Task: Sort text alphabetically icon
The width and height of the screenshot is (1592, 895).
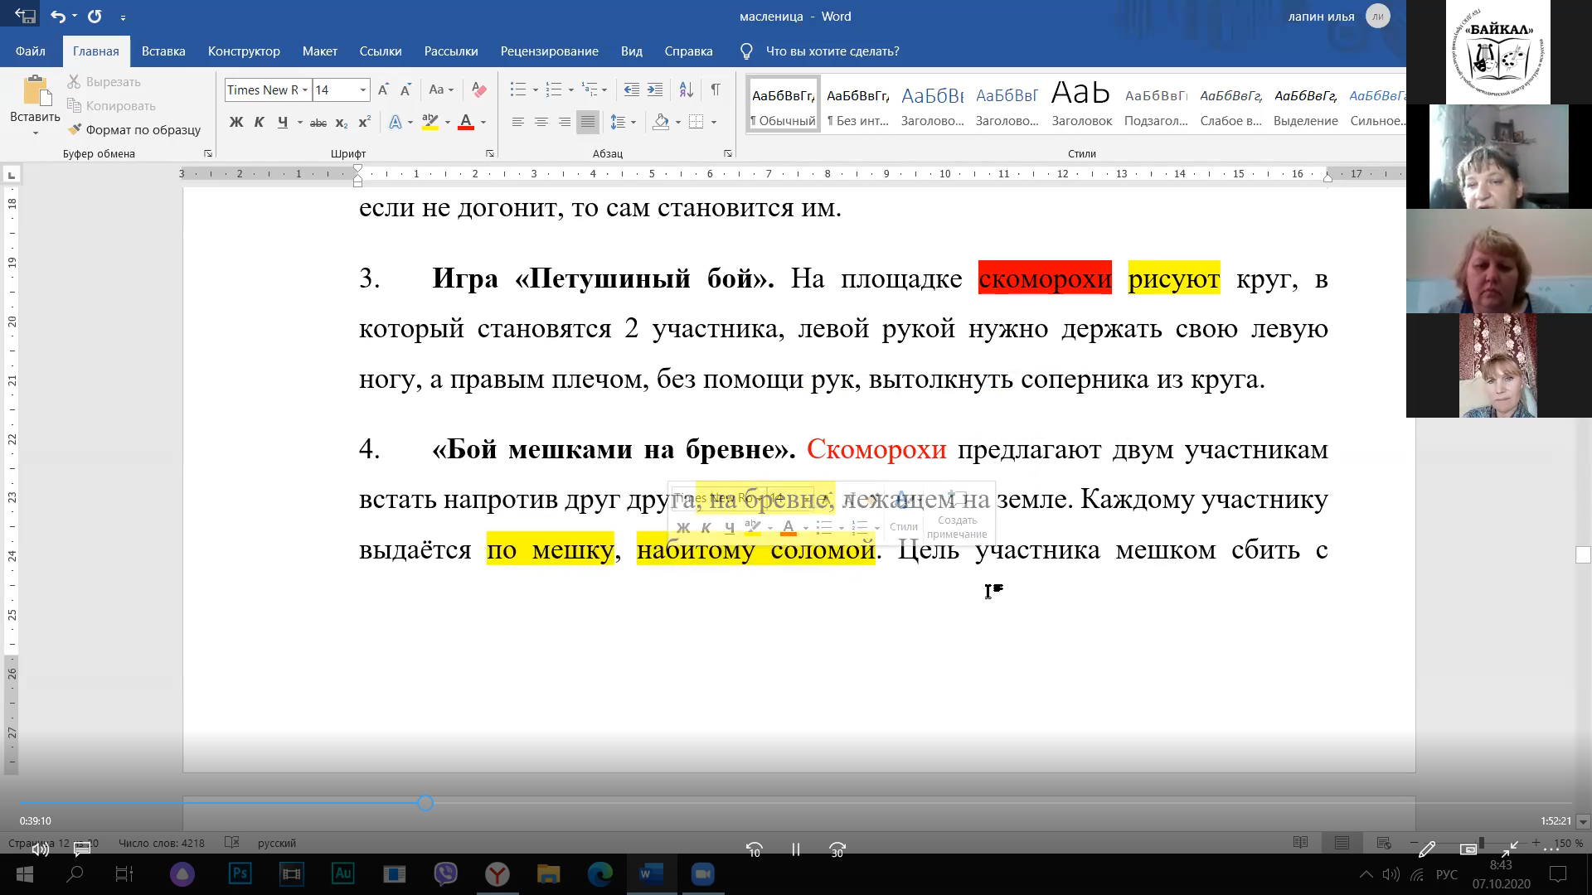Action: click(686, 89)
